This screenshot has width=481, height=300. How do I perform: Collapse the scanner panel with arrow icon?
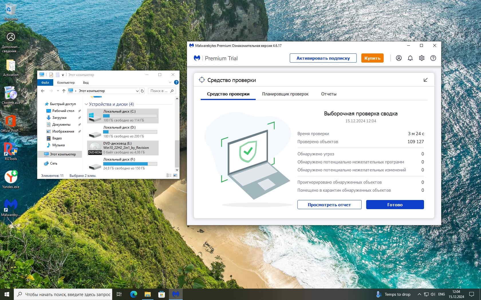tap(425, 80)
